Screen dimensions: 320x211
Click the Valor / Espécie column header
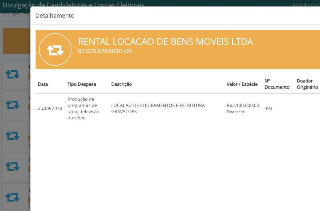(x=242, y=84)
